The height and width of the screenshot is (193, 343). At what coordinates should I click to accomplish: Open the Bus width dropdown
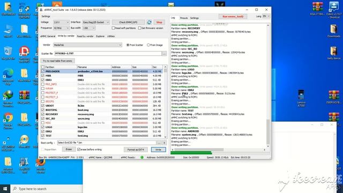[x=89, y=28]
